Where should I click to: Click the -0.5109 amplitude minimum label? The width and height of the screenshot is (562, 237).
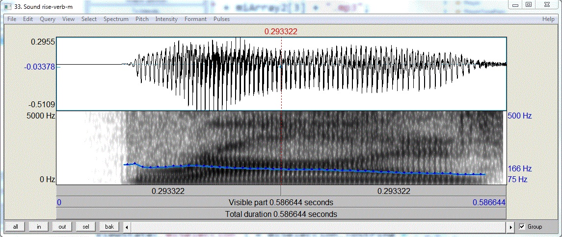tap(42, 105)
